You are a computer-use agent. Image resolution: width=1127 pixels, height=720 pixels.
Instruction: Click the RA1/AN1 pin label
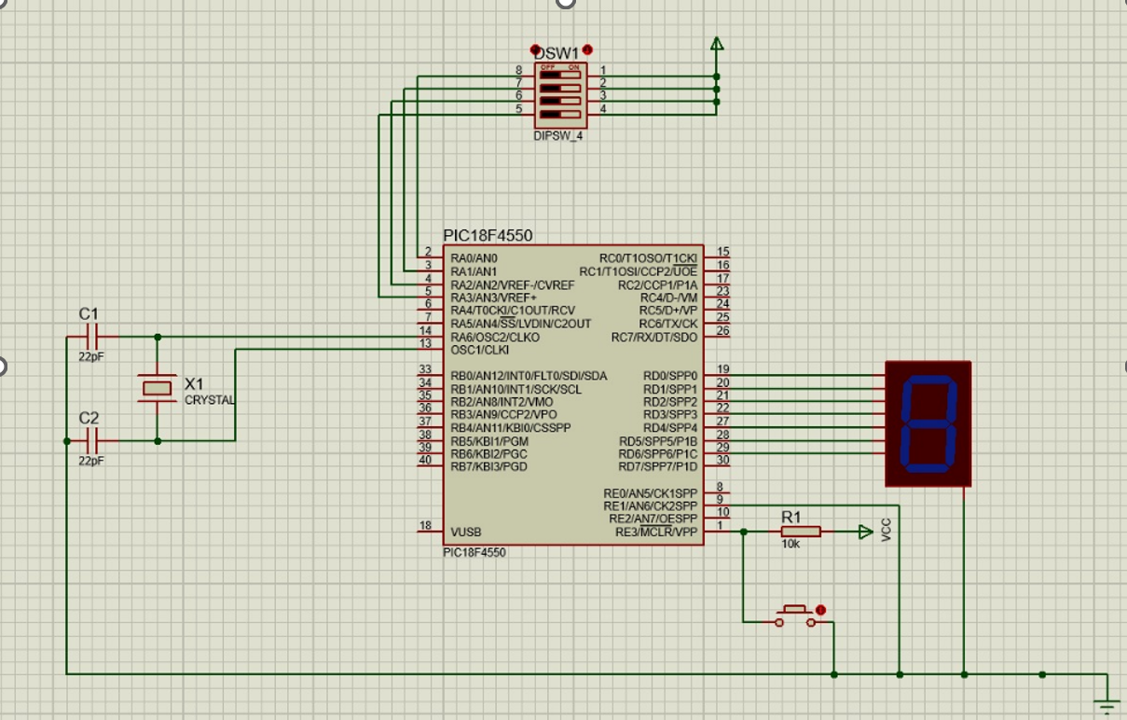(x=474, y=271)
